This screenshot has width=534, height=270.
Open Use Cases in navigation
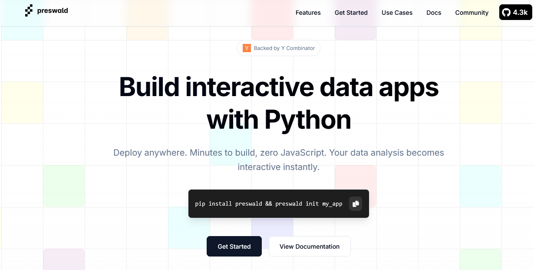click(x=397, y=13)
